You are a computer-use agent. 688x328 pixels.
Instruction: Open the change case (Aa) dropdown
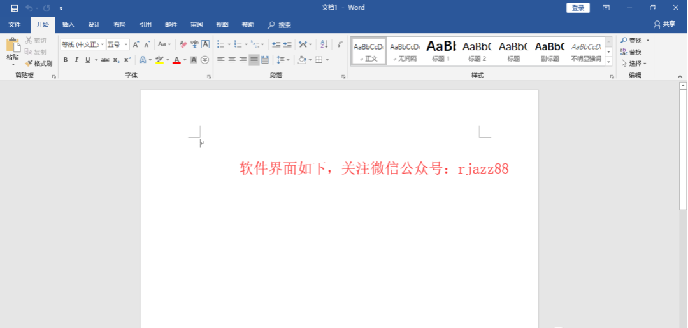click(x=164, y=44)
